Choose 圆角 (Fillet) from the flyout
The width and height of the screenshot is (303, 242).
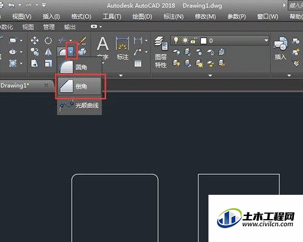(x=79, y=67)
